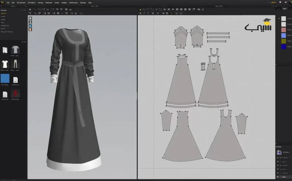Screen dimensions: 292x181
Task: Click the round sphere icon in 3D toolbar's second row
Action: [x=58, y=13]
